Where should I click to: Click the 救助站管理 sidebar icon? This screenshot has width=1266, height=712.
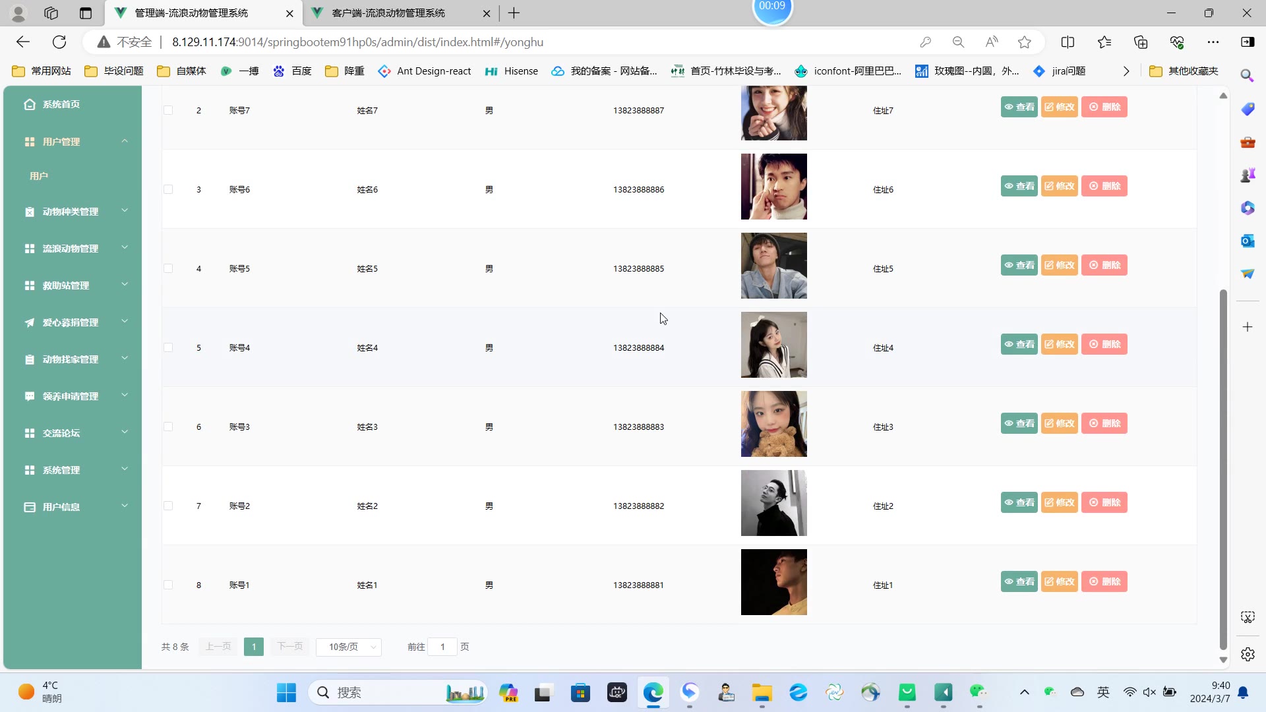point(30,285)
